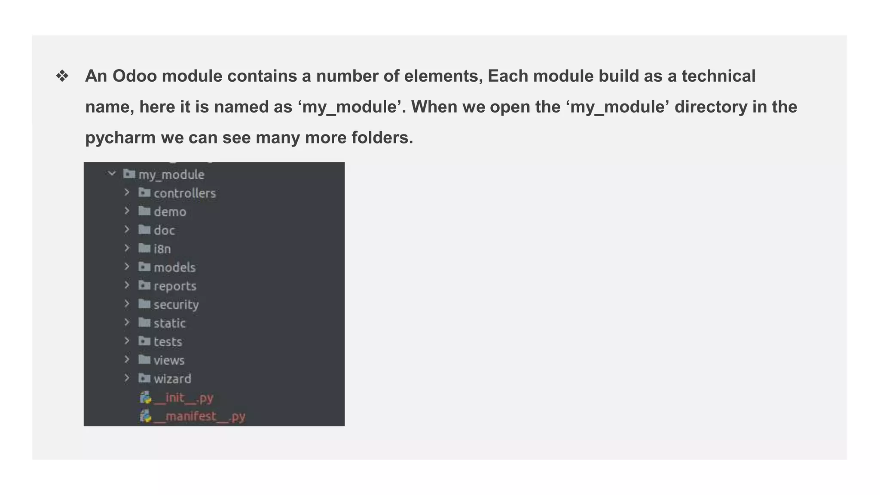This screenshot has width=880, height=495.
Task: Click the i8n folder icon
Action: point(144,248)
